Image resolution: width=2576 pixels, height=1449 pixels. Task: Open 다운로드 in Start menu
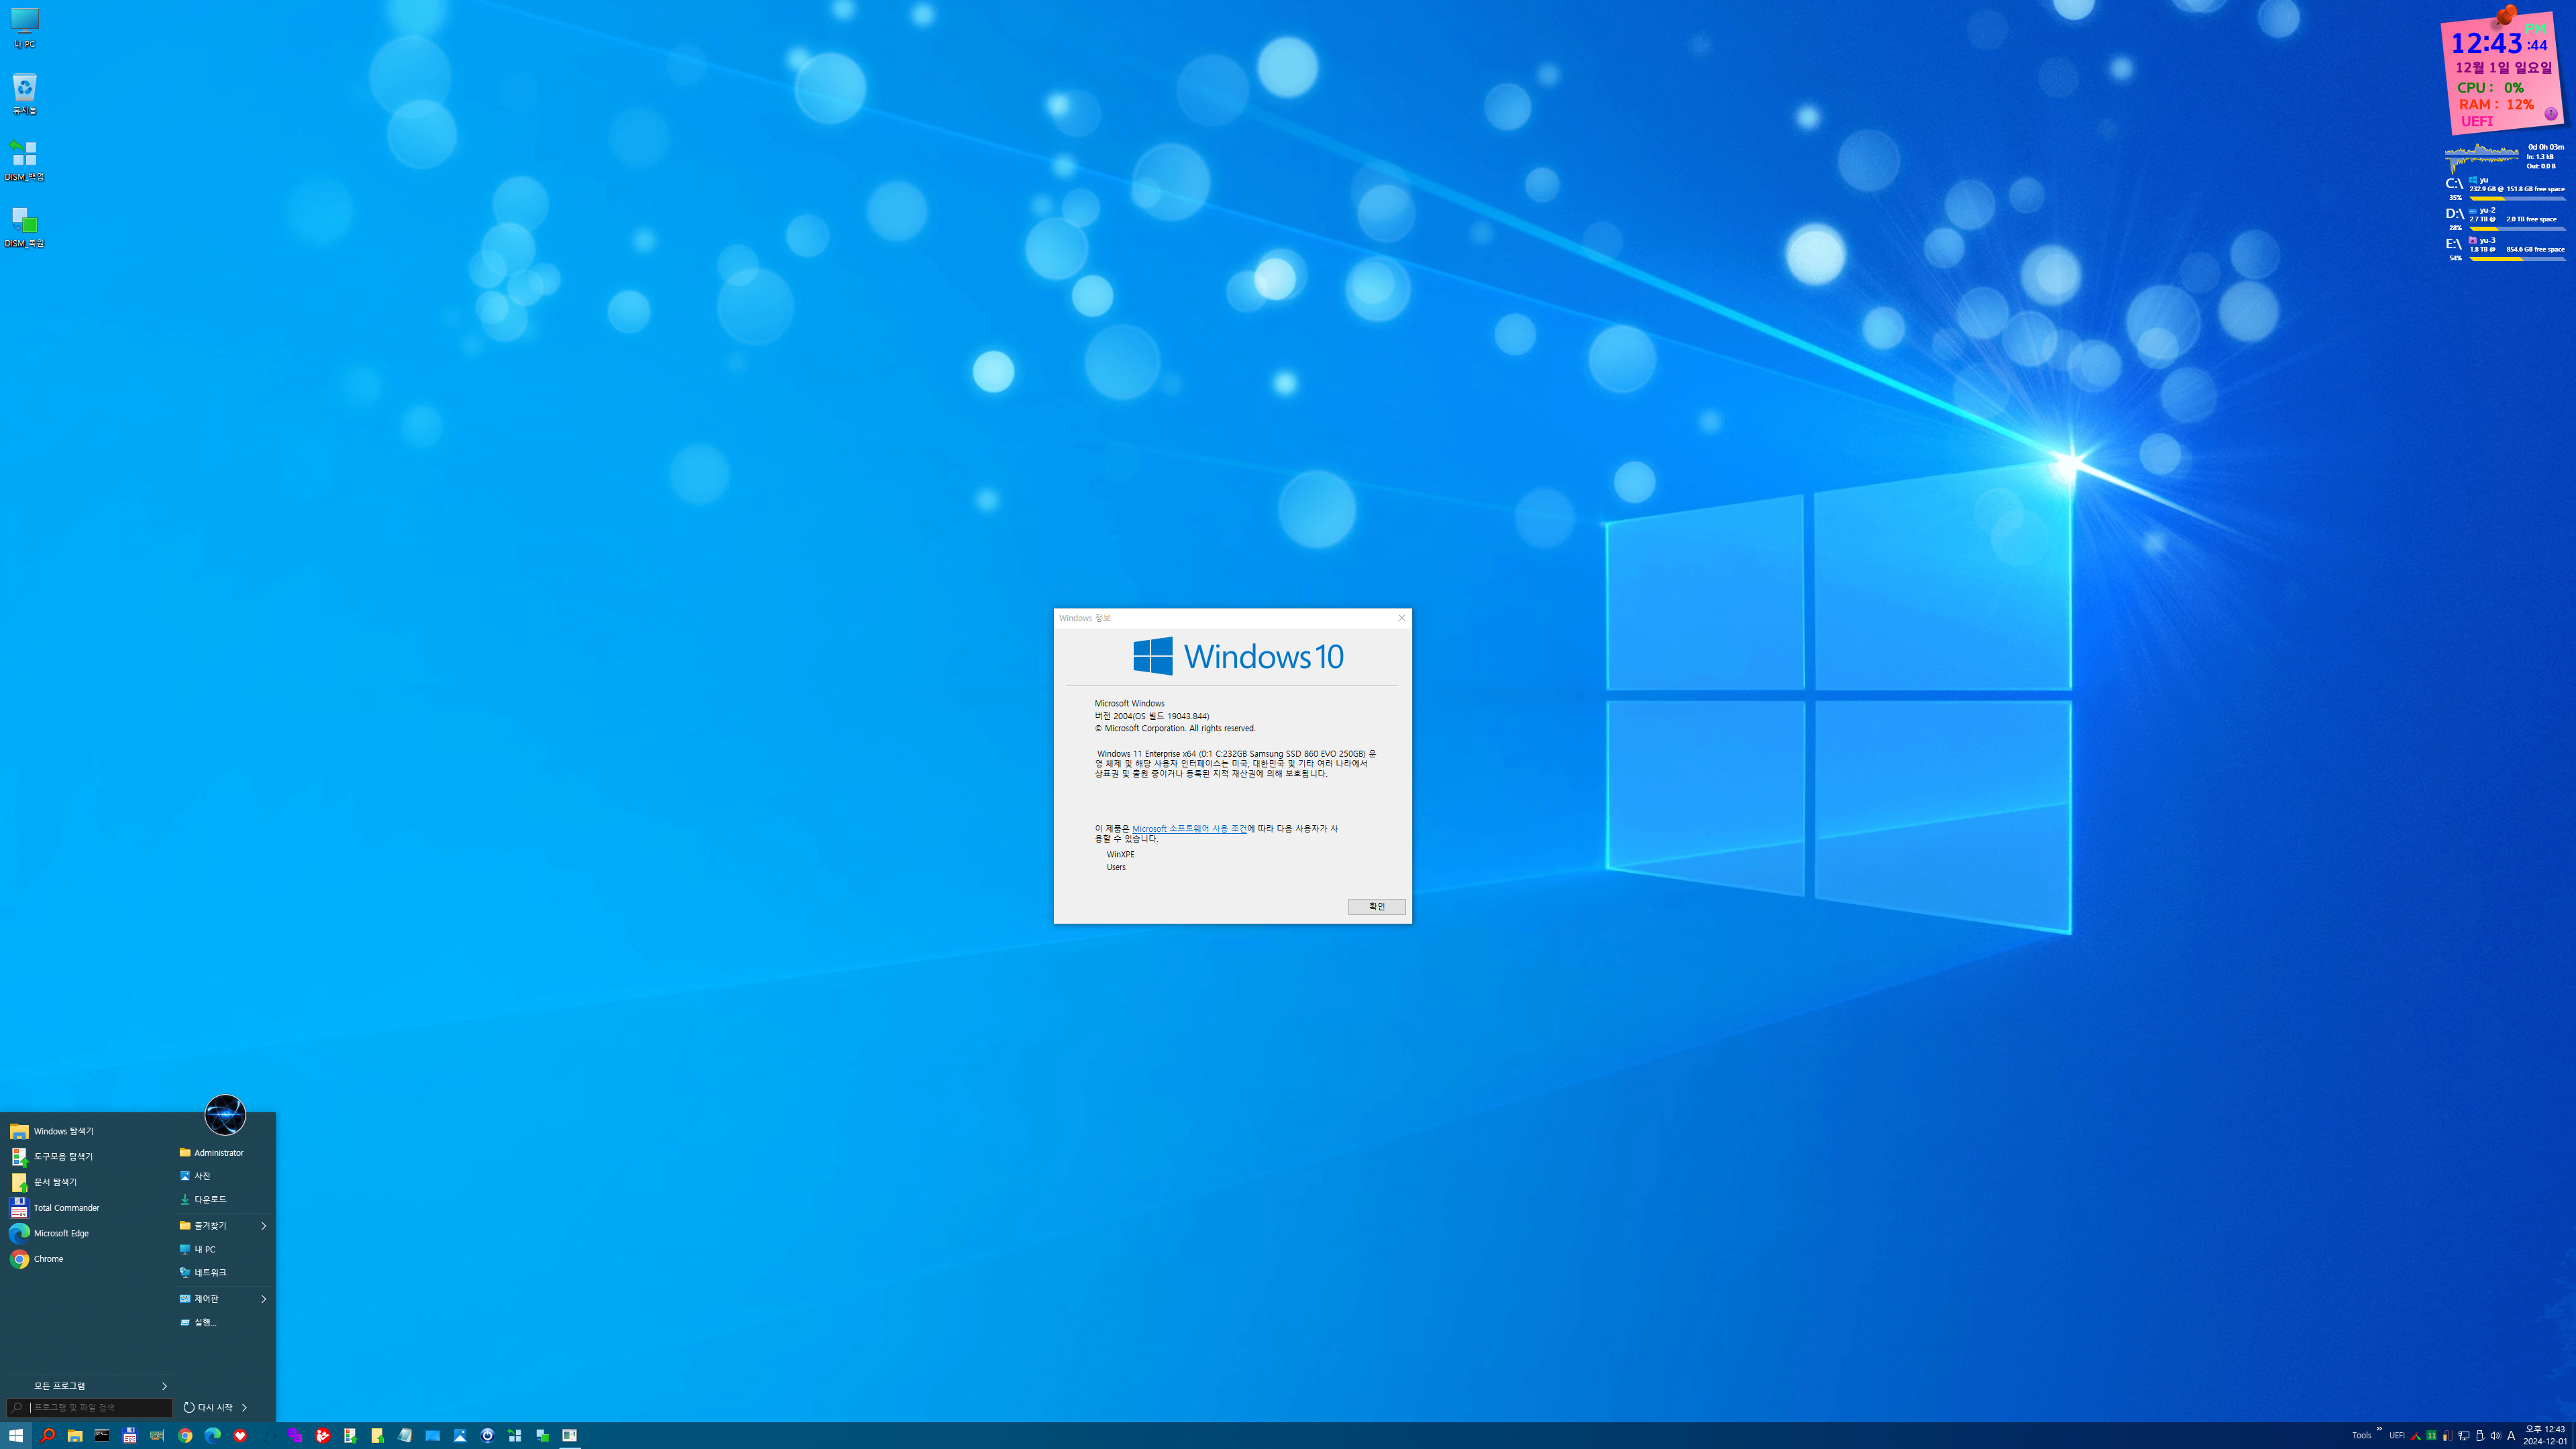pos(224,1199)
